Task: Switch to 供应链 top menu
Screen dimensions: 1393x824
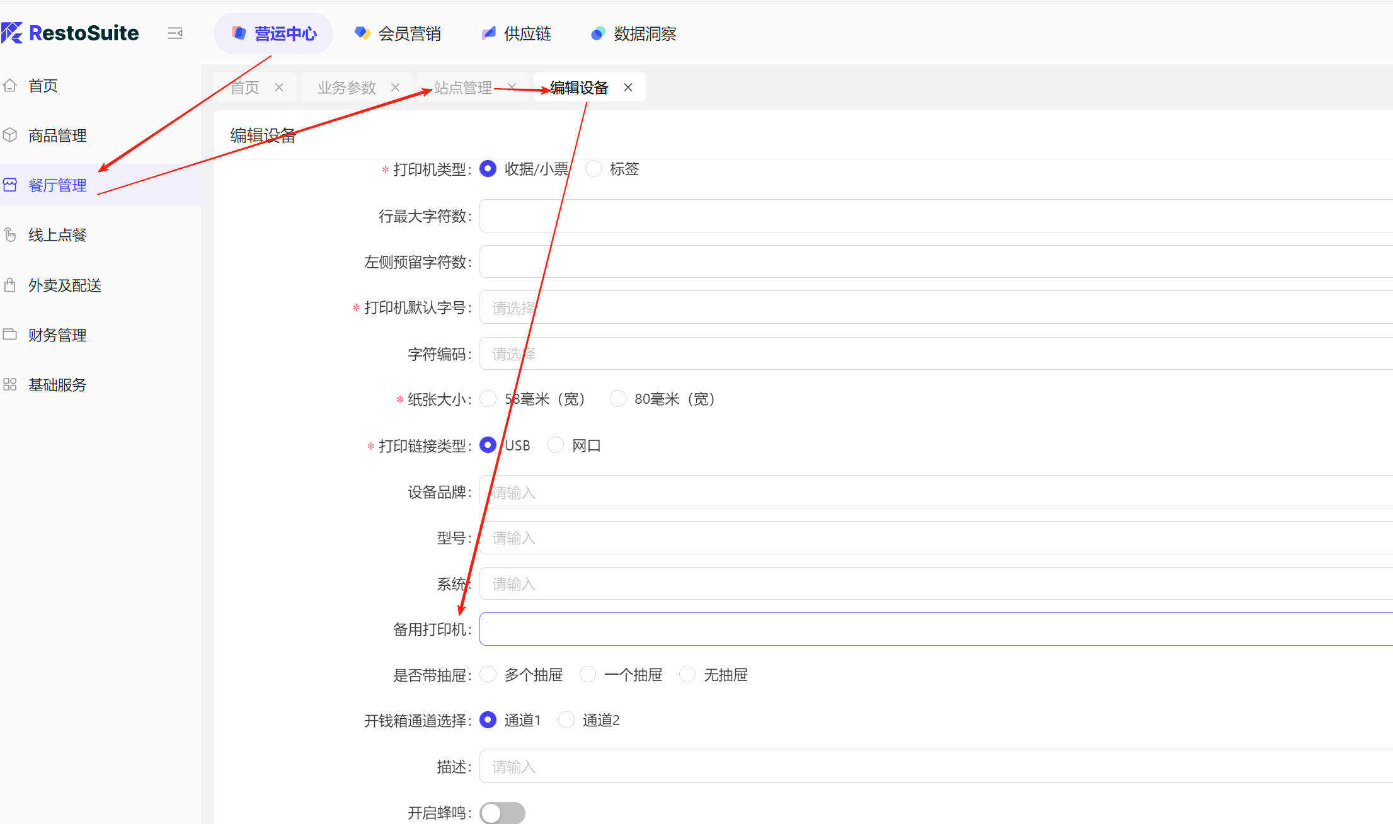Action: pyautogui.click(x=516, y=33)
